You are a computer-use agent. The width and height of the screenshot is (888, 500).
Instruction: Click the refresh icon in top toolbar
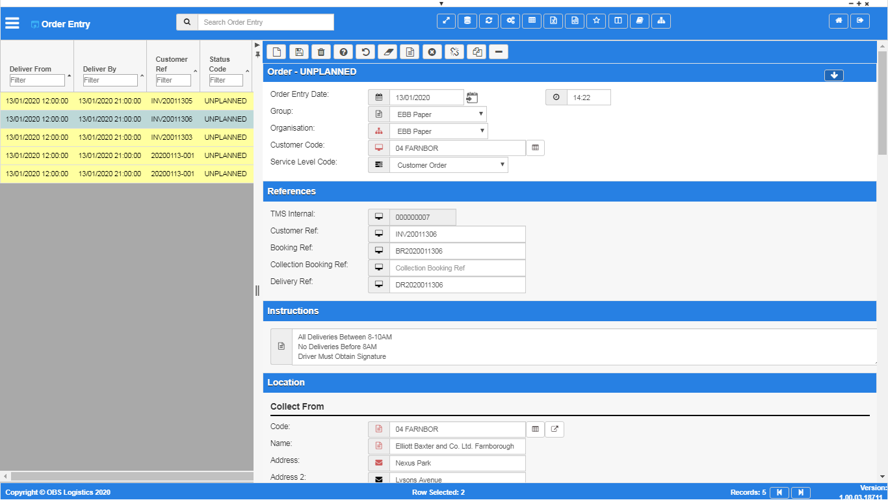(489, 21)
